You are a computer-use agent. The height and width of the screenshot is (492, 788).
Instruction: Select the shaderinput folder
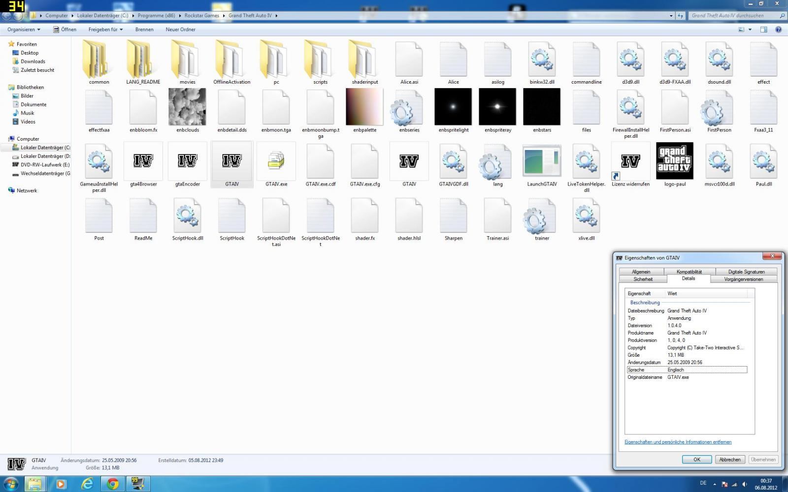click(364, 59)
